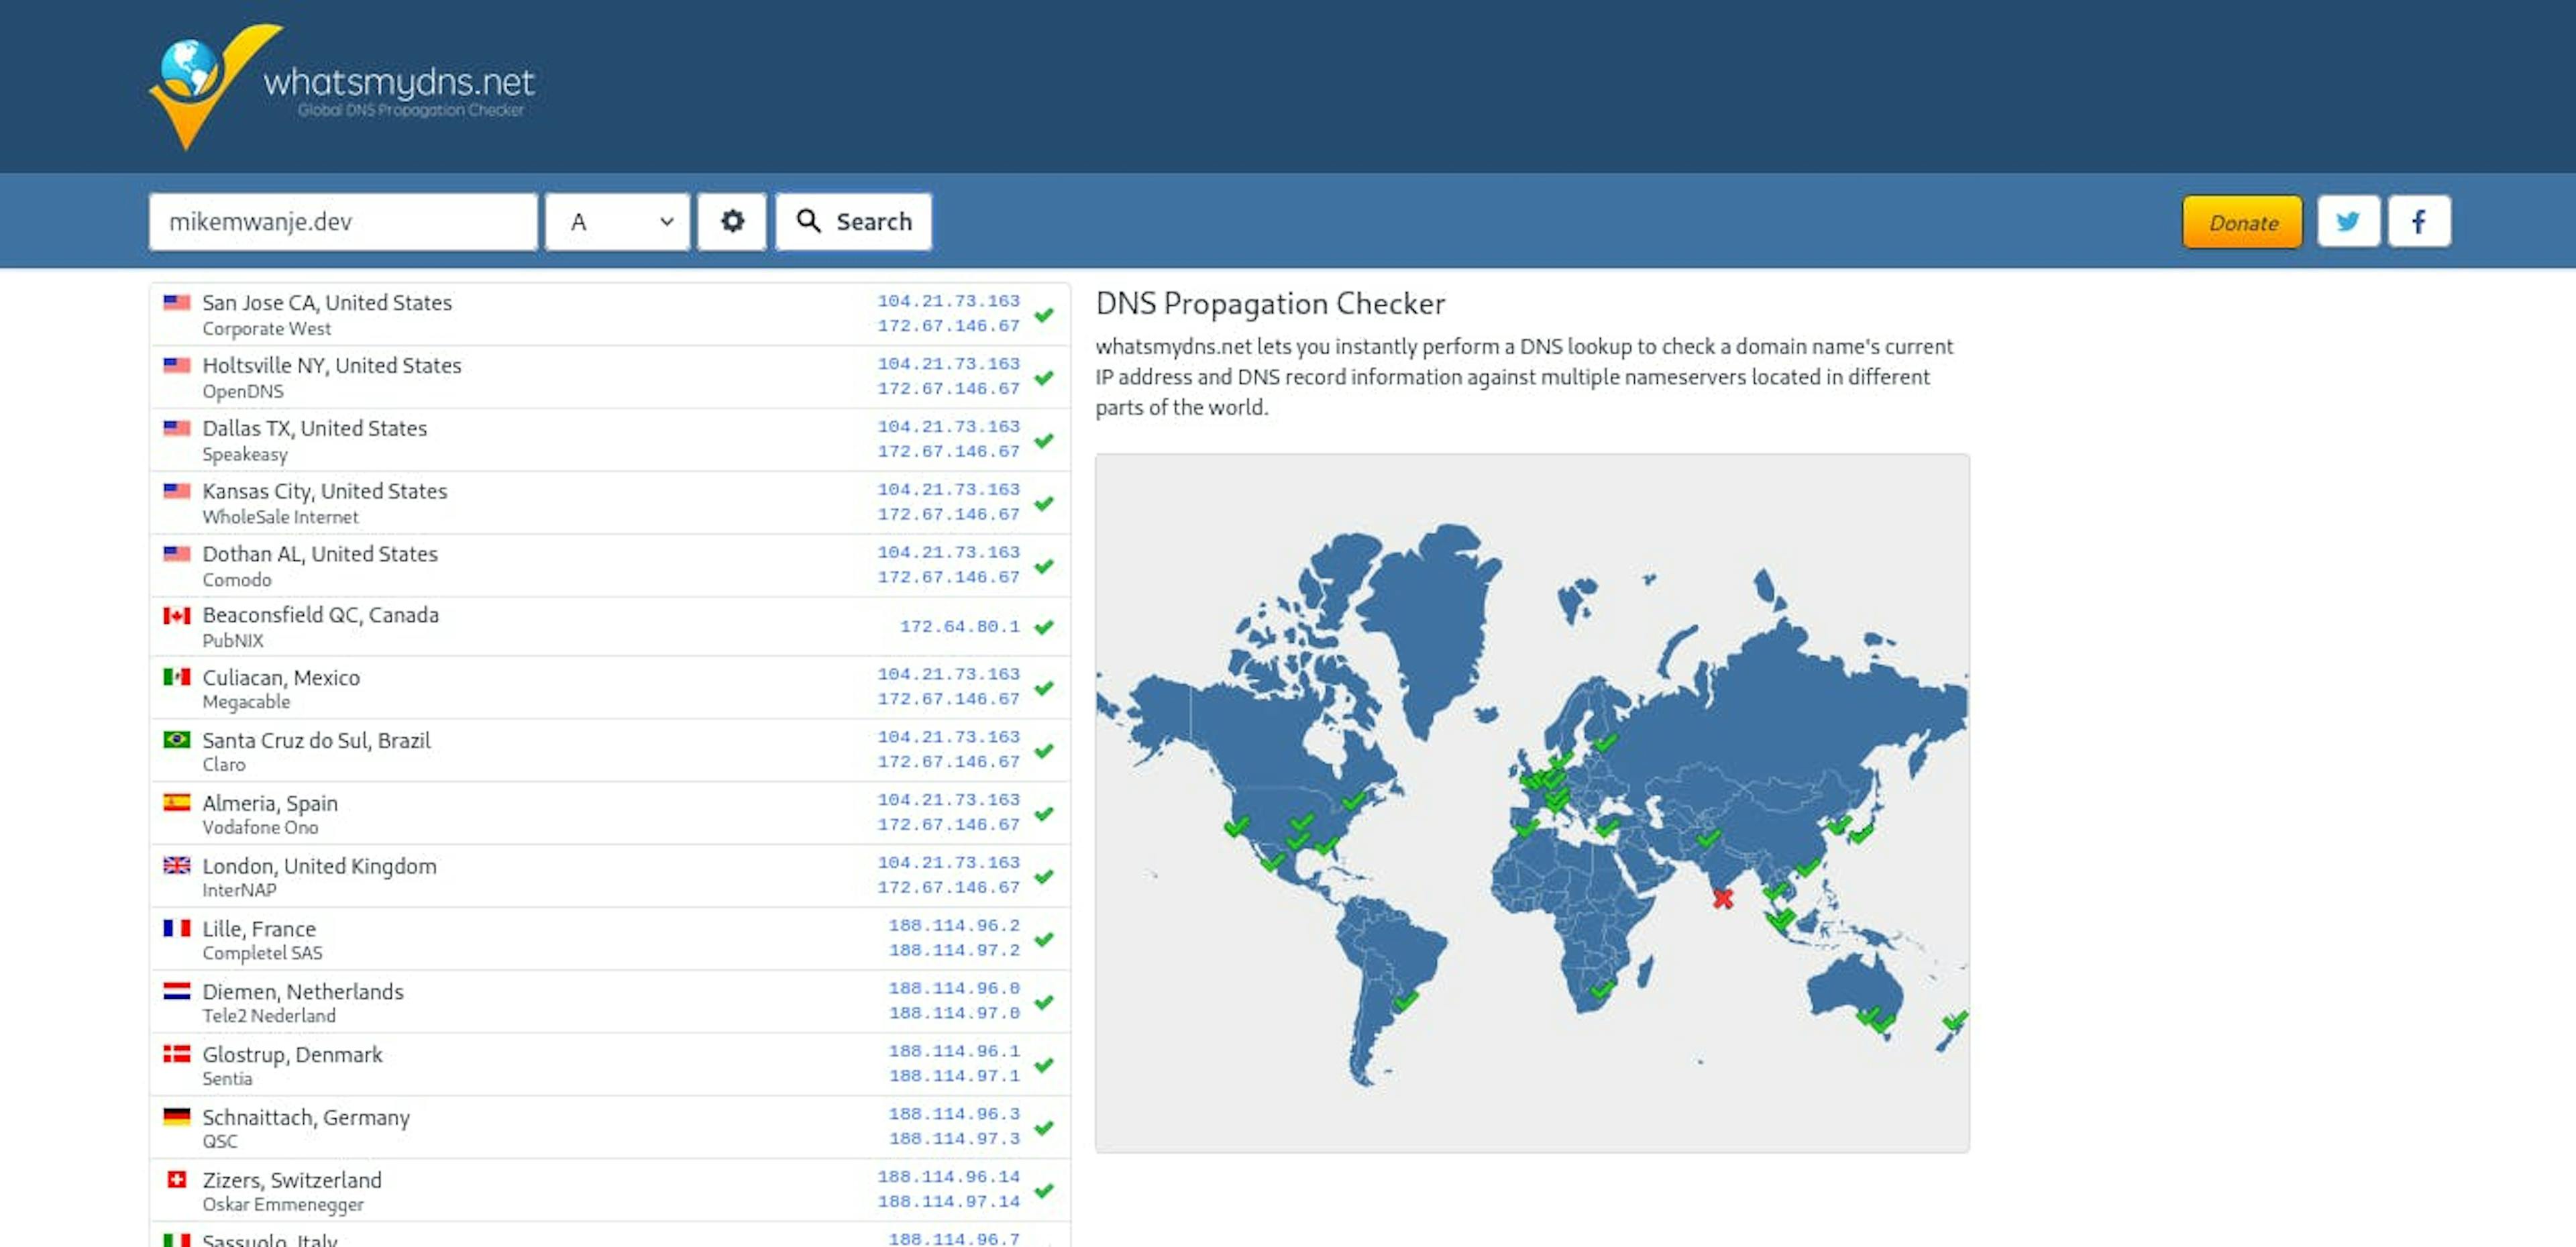Select San Jose CA, United States row
Screen dimensions: 2576x1247
[610, 314]
